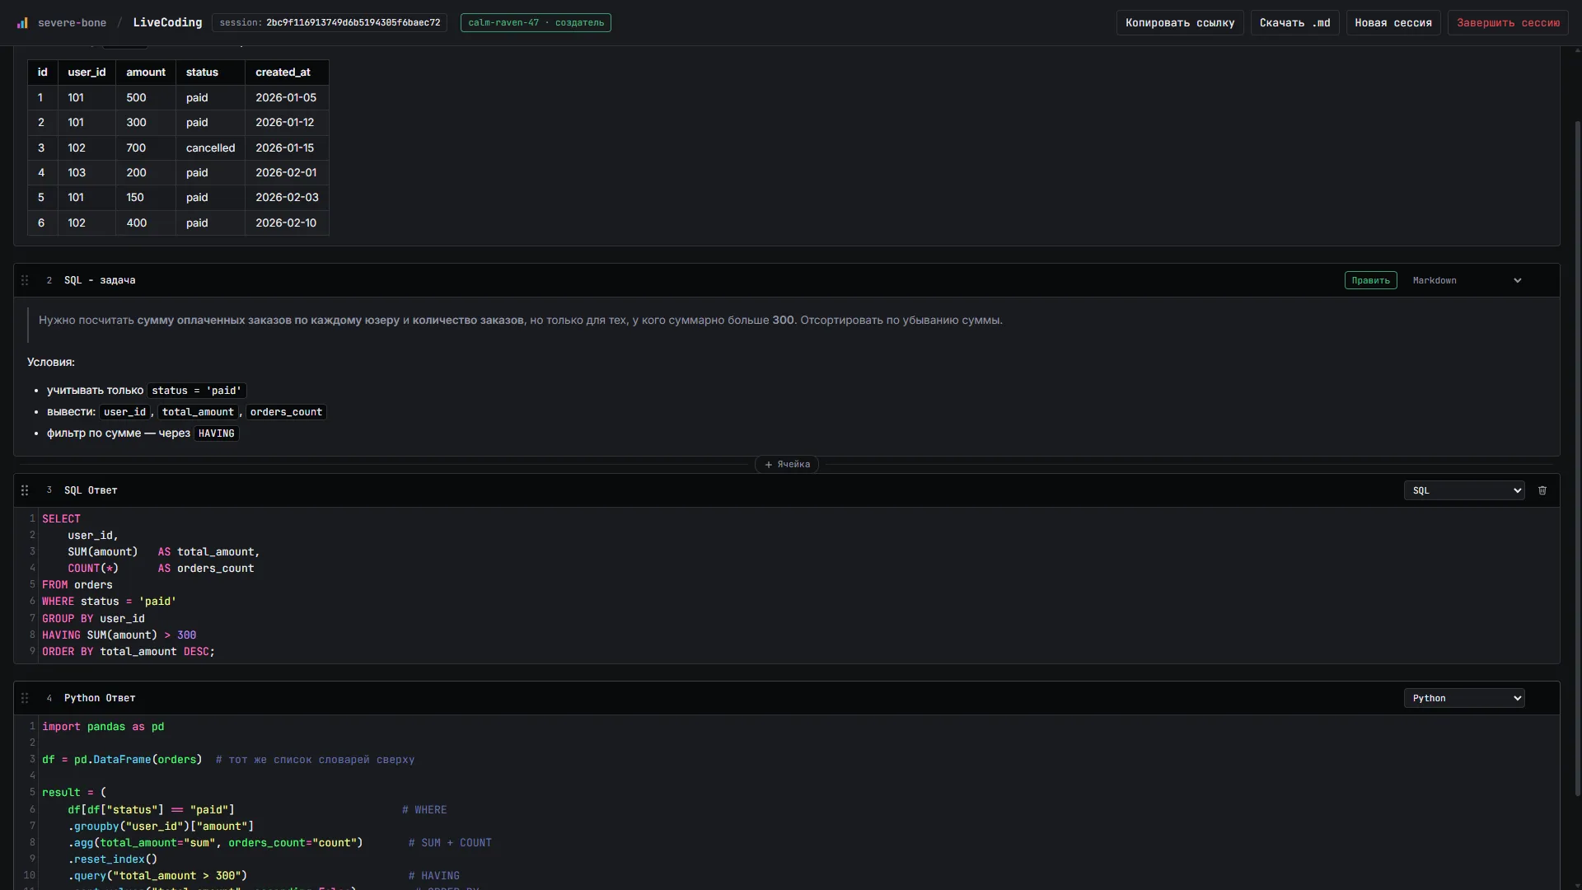Click the cancelled status table cell
This screenshot has width=1582, height=890.
[x=210, y=148]
